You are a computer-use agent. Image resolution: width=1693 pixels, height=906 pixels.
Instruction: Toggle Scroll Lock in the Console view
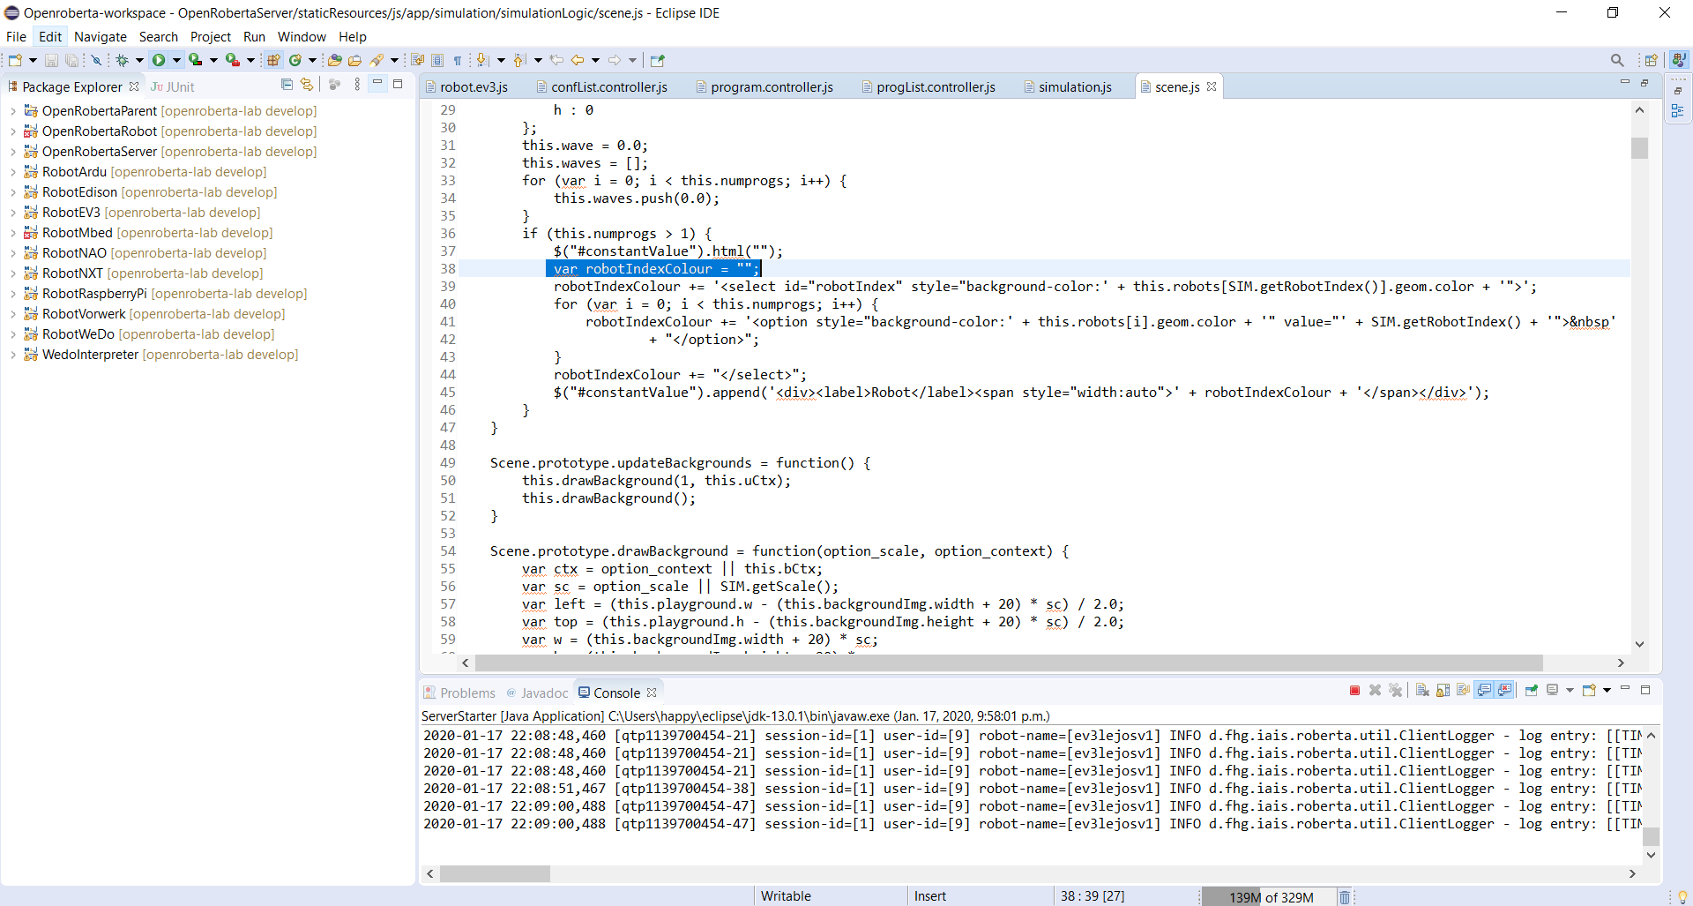(x=1443, y=692)
